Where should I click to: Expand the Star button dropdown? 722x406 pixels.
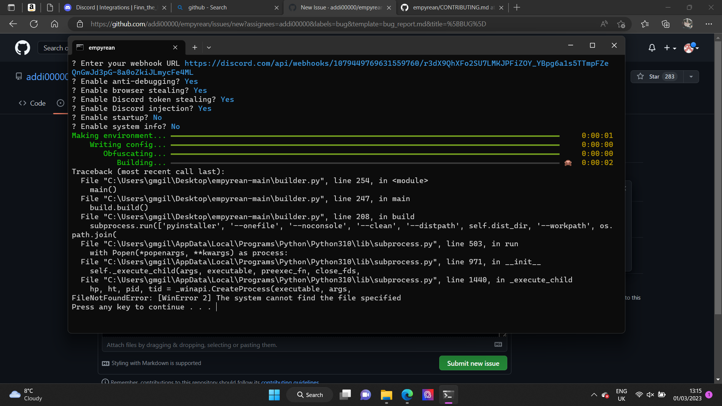coord(691,76)
